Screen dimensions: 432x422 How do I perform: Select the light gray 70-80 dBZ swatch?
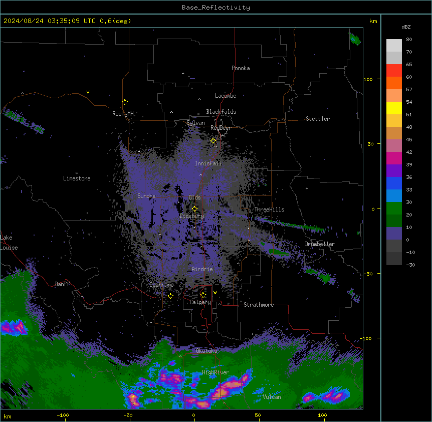coord(394,46)
